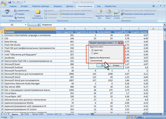Click the vertical scrollbar thumb
This screenshot has width=166, height=119.
[x=165, y=35]
